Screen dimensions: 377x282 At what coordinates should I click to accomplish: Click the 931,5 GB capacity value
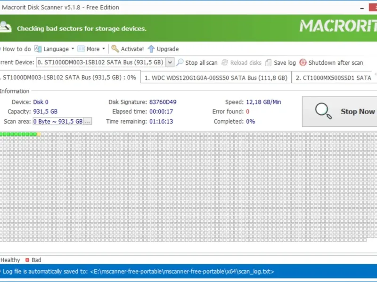click(x=45, y=112)
